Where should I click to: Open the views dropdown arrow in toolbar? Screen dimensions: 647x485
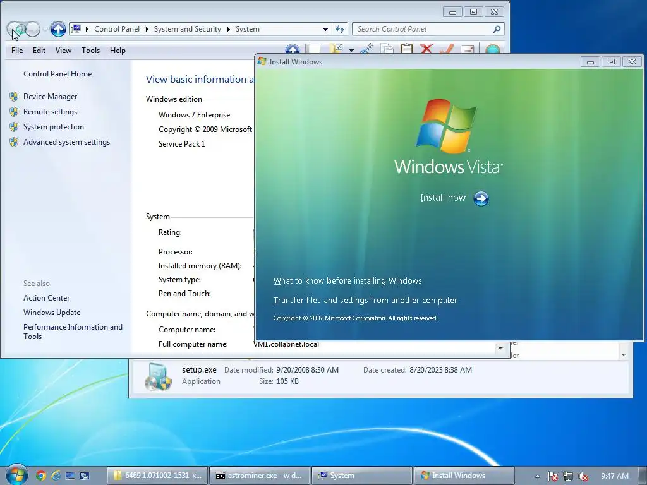(351, 51)
